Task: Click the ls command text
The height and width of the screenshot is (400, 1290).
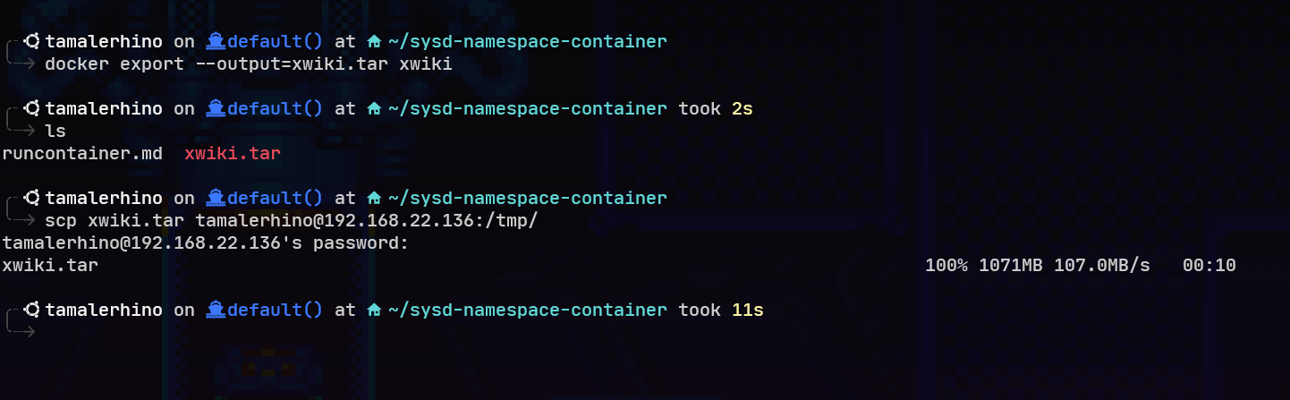Action: (55, 132)
